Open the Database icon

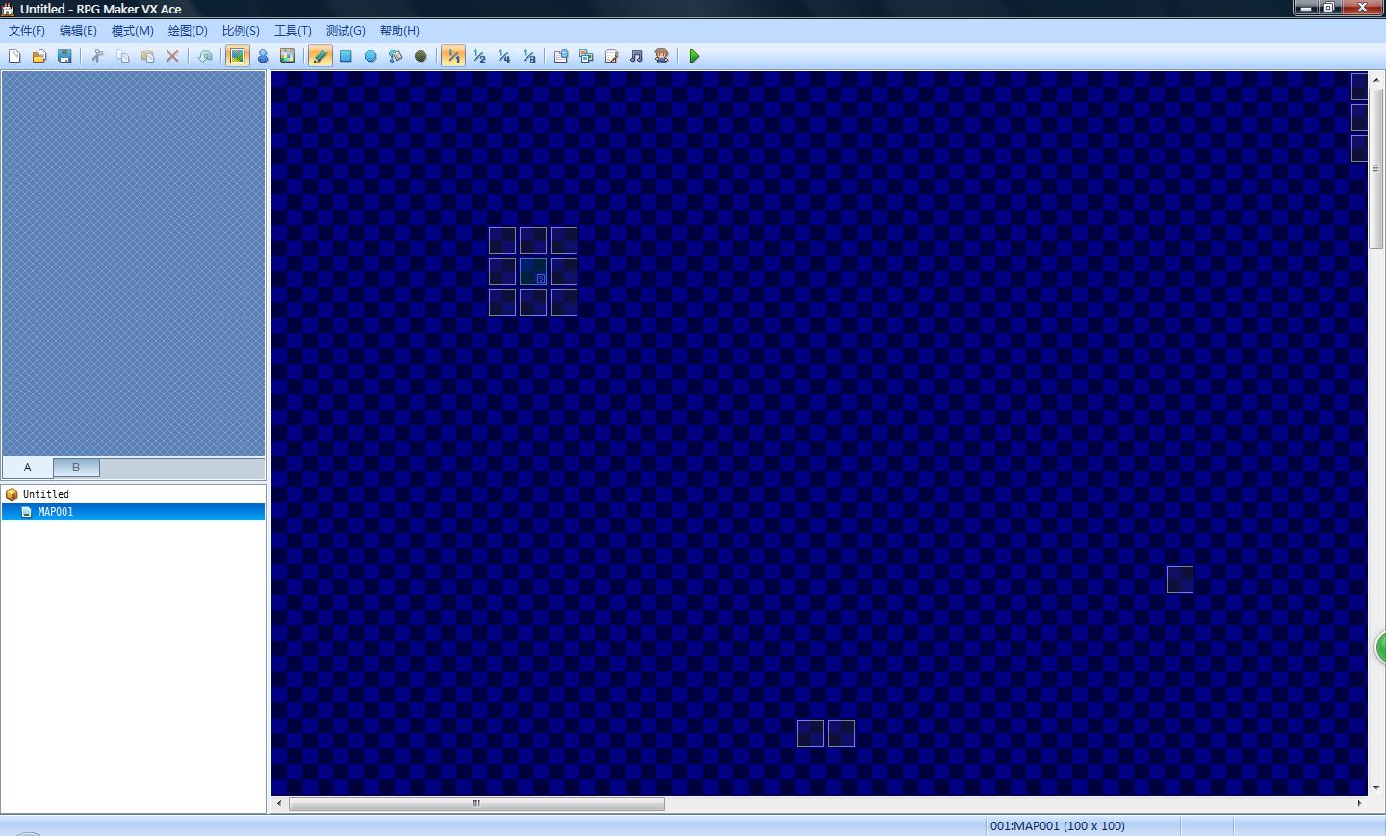coord(561,56)
